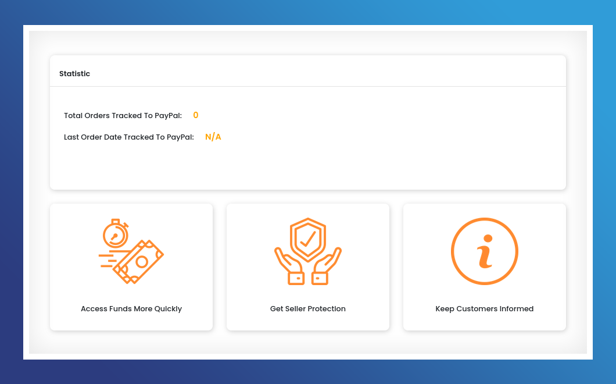Click the banknote in the funds icon

pos(139,262)
